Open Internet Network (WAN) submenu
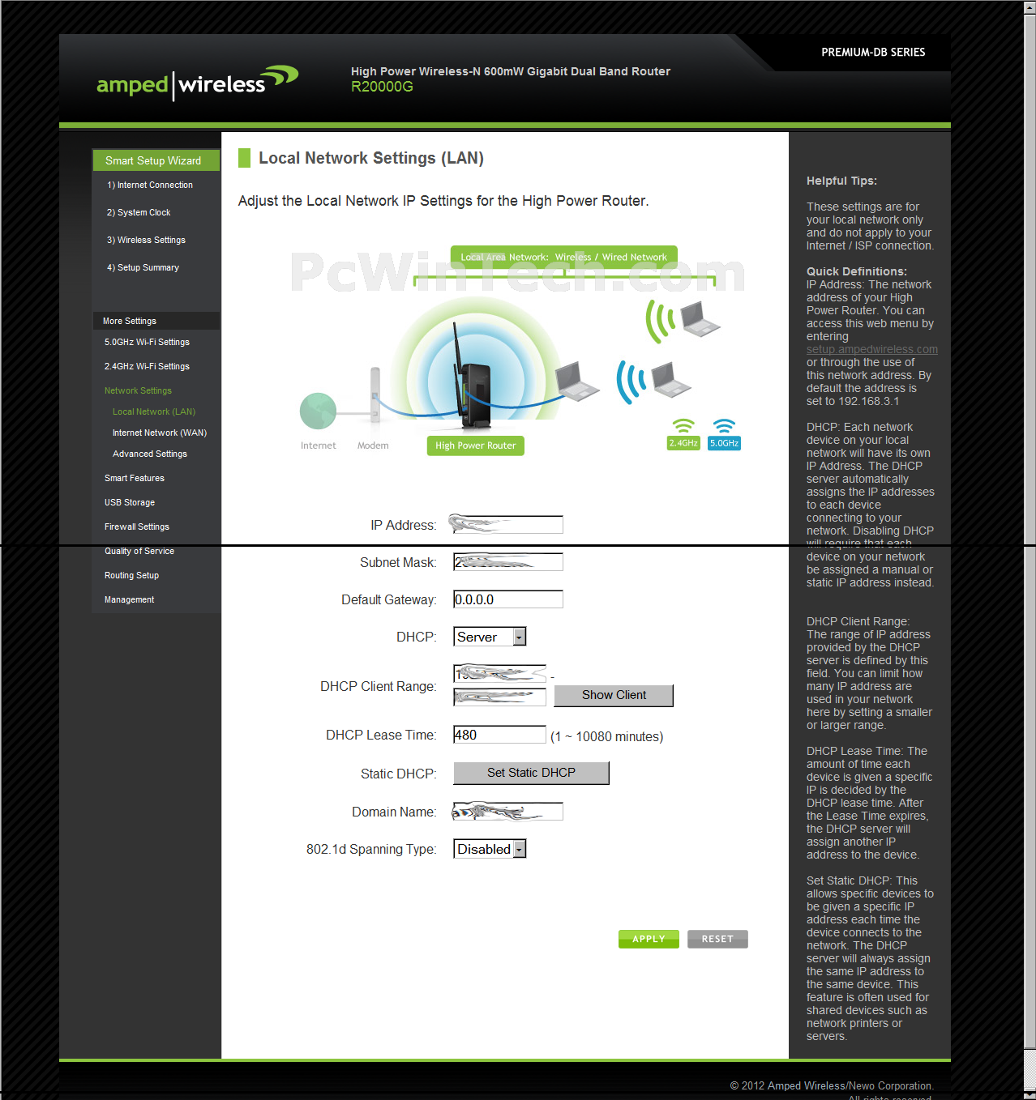Screen dimensions: 1036x1100 coord(160,433)
